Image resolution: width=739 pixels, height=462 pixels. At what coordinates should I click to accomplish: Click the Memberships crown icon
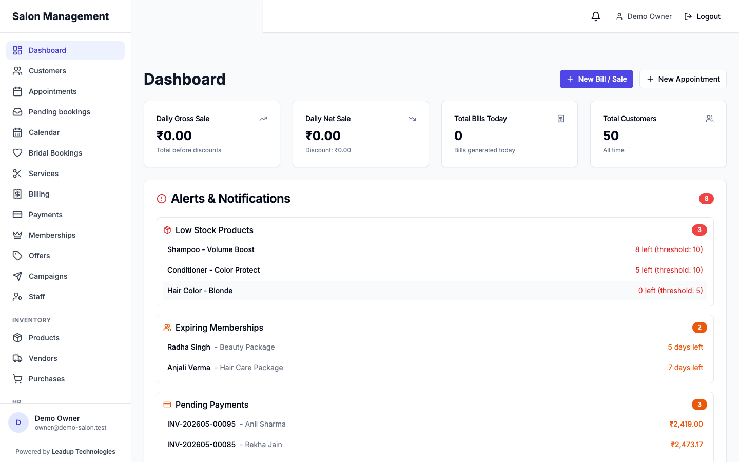coord(17,235)
